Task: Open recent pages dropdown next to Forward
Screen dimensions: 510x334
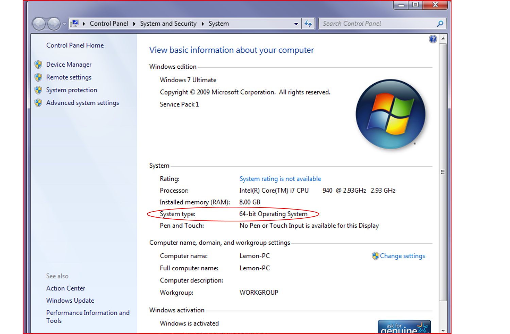Action: (x=64, y=24)
